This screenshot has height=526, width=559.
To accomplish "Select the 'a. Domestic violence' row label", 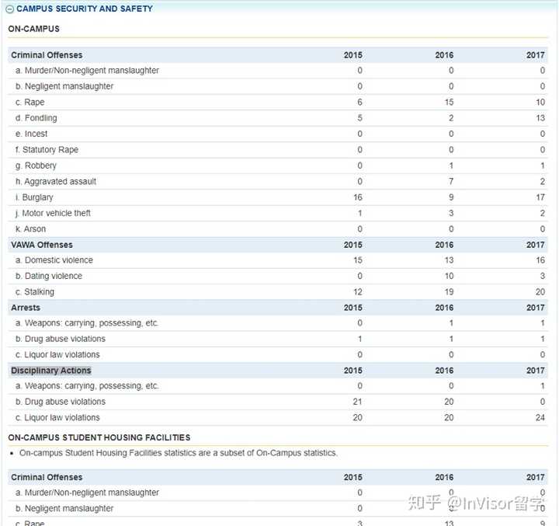I will [x=54, y=260].
